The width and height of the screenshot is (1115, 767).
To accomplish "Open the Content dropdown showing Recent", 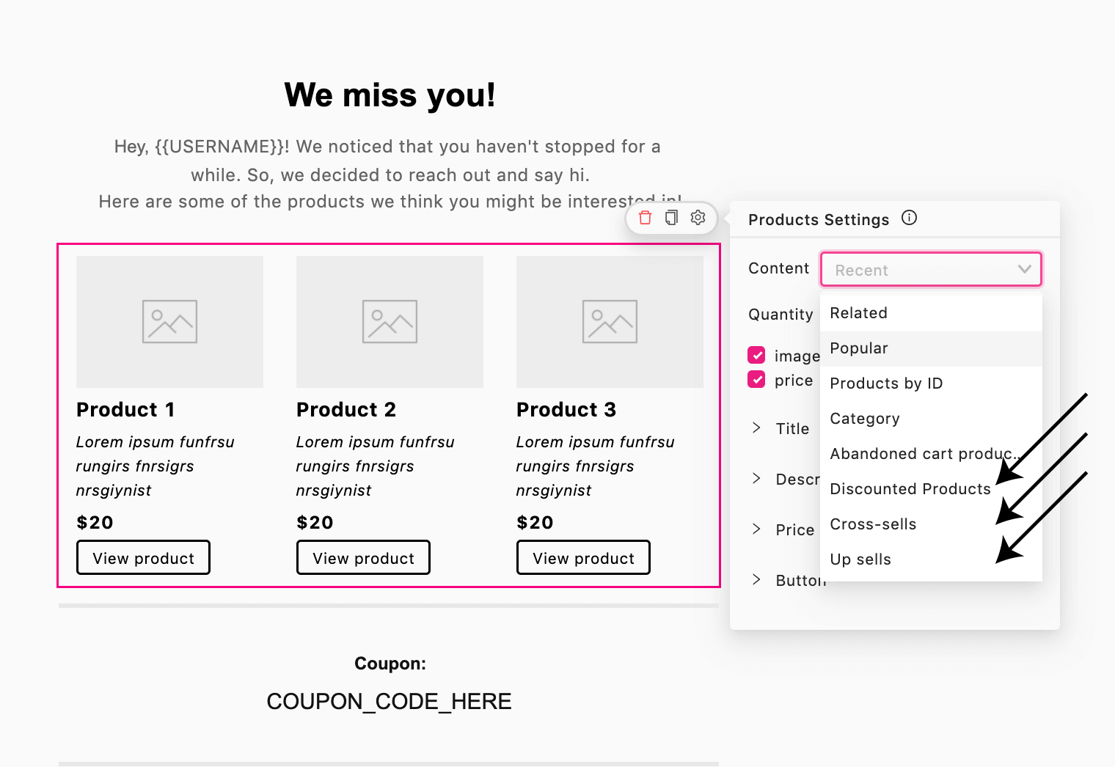I will point(931,269).
